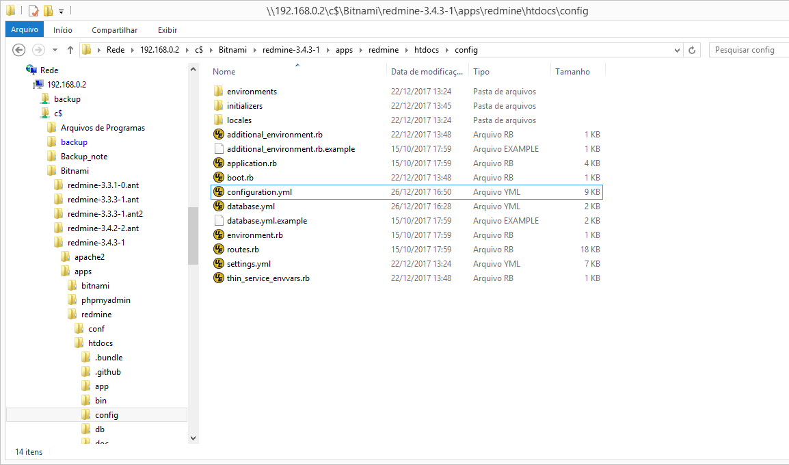789x465 pixels.
Task: Refresh the current folder view
Action: (692, 50)
